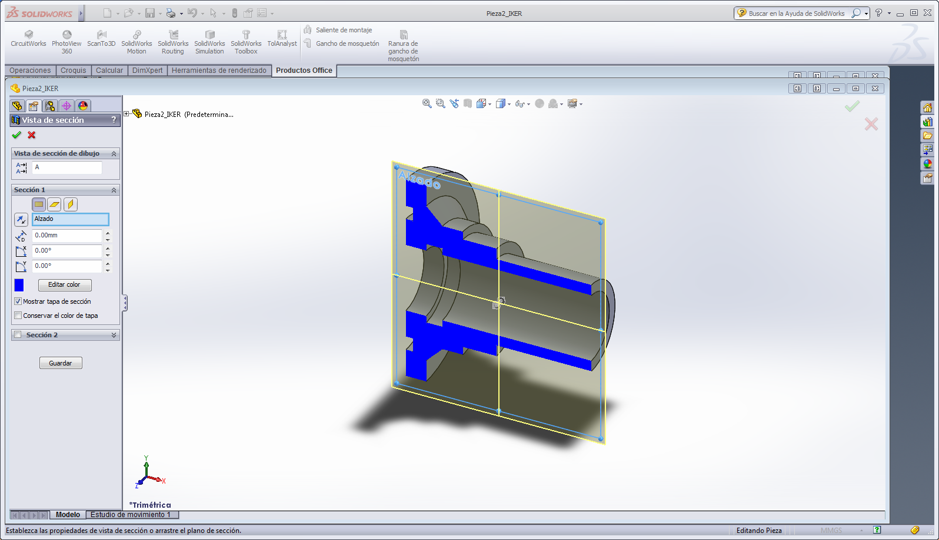939x540 pixels.
Task: Enable the Sección 2 checkbox
Action: coord(18,335)
